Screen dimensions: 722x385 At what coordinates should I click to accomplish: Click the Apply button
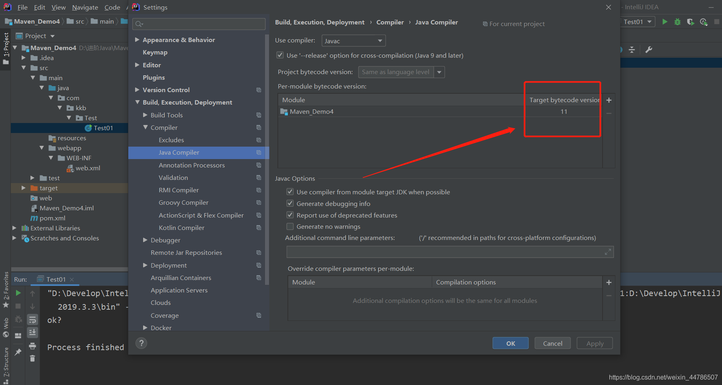595,343
